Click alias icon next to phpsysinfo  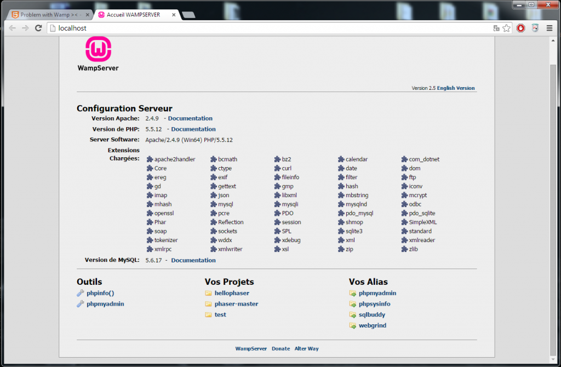353,304
